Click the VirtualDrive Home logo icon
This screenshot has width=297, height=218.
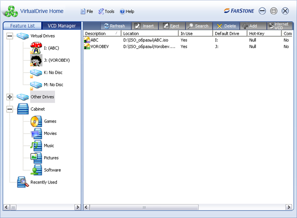coord(11,11)
